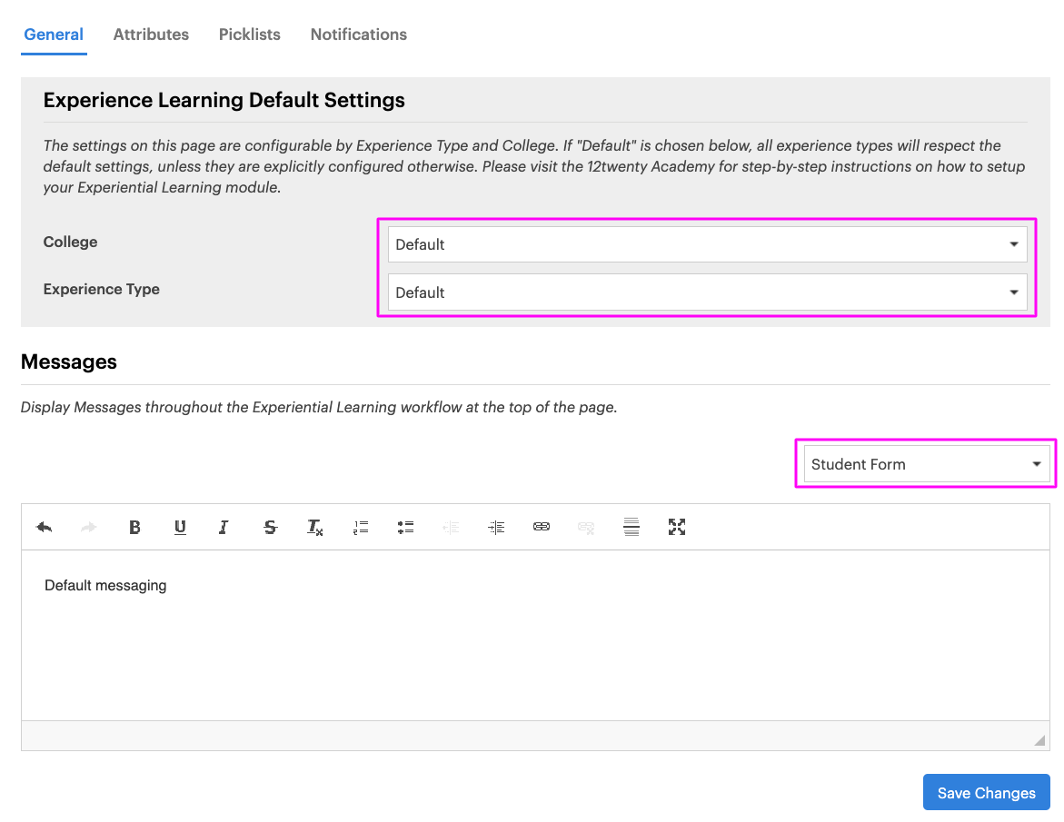Image resolution: width=1064 pixels, height=822 pixels.
Task: Toggle italic formatting in the editor
Action: coord(224,527)
